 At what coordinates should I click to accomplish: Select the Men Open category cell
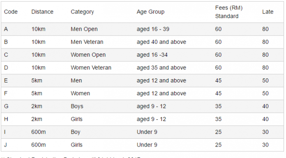tap(84, 29)
